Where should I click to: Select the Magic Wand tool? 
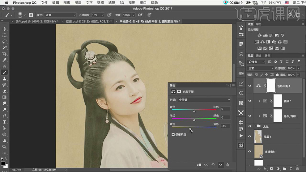tap(4, 48)
